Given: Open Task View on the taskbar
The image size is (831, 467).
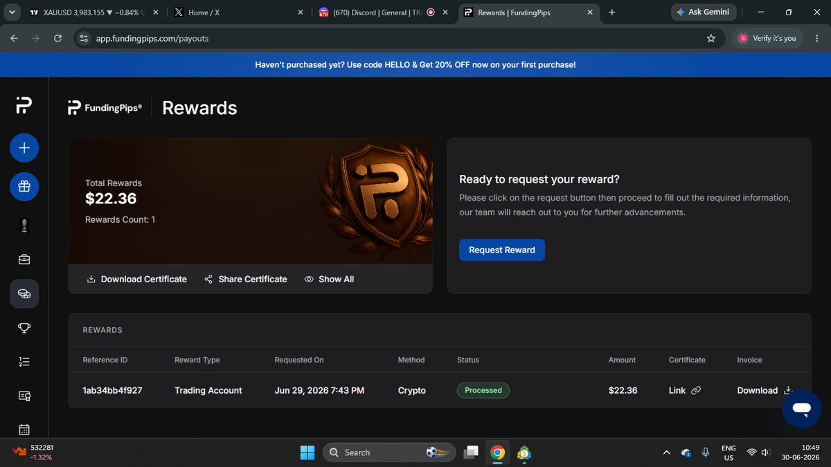Looking at the screenshot, I should click(x=471, y=452).
